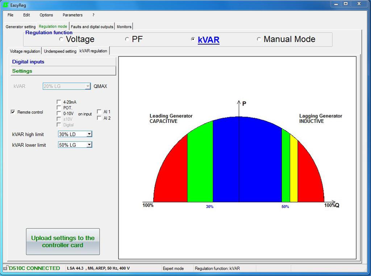
Task: Open the kVAR regulation sub-tab
Action: tap(93, 51)
